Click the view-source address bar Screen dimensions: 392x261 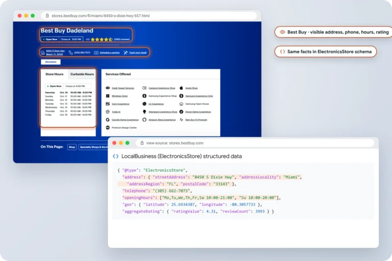[255, 143]
